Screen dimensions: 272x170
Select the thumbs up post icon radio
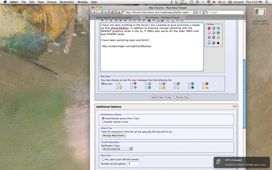point(203,88)
